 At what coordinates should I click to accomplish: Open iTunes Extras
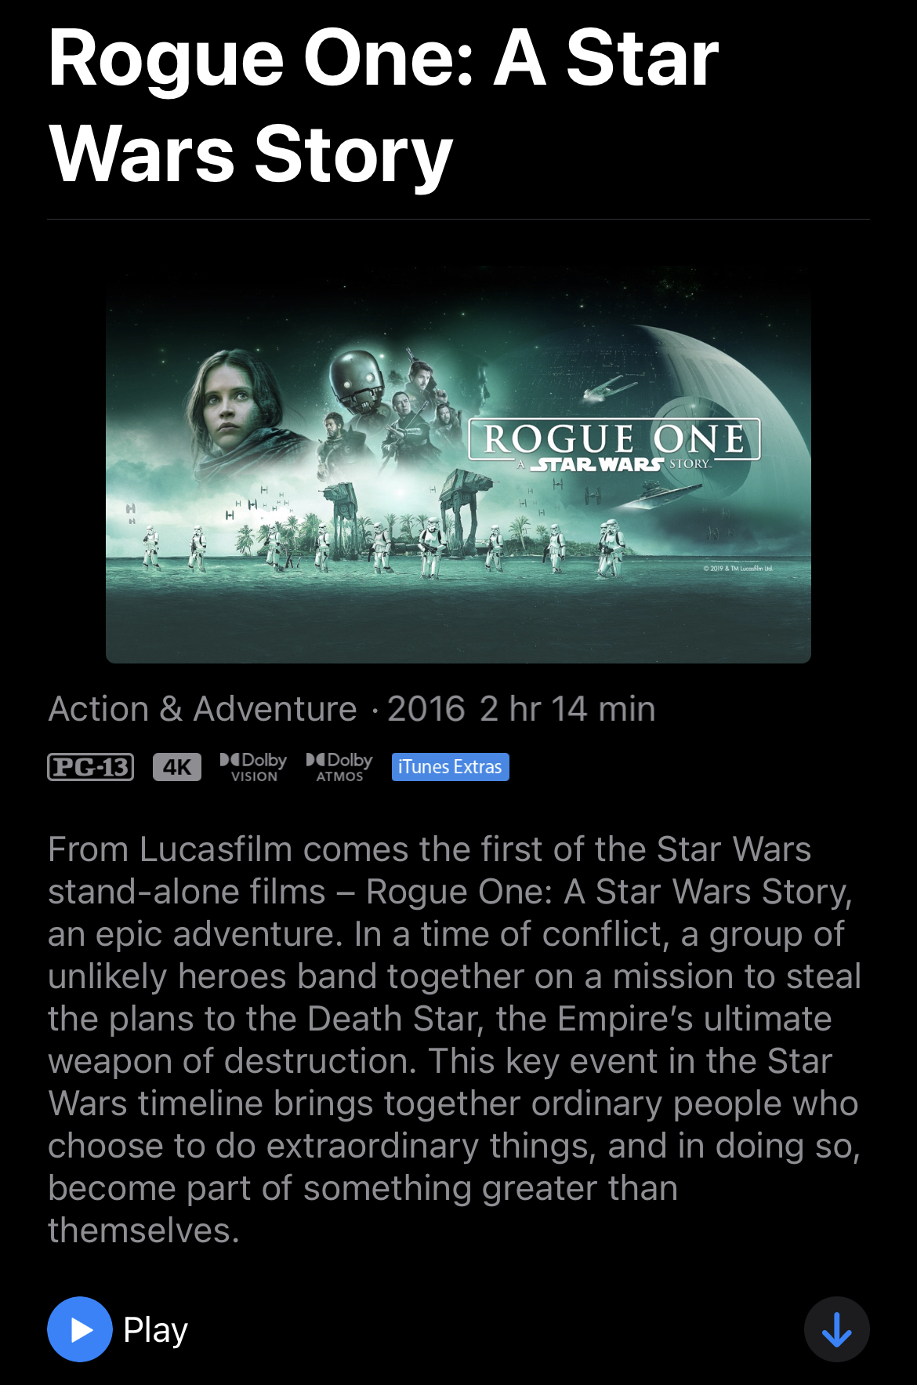[450, 767]
